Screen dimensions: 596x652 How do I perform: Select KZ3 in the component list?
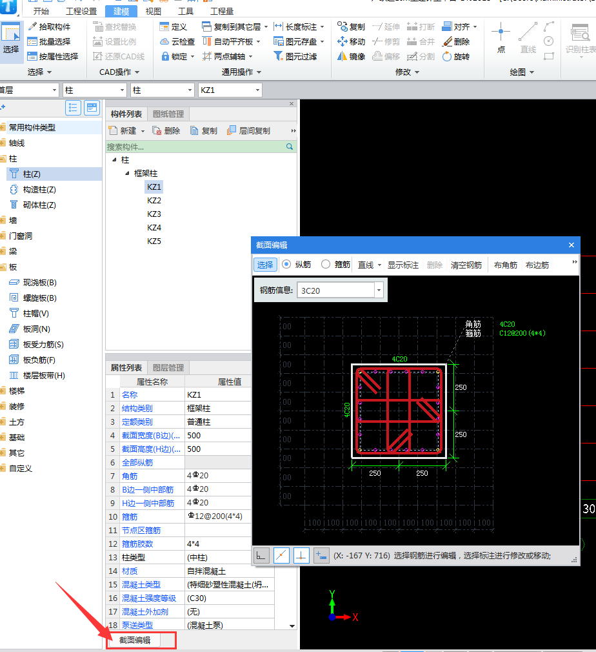click(x=154, y=214)
